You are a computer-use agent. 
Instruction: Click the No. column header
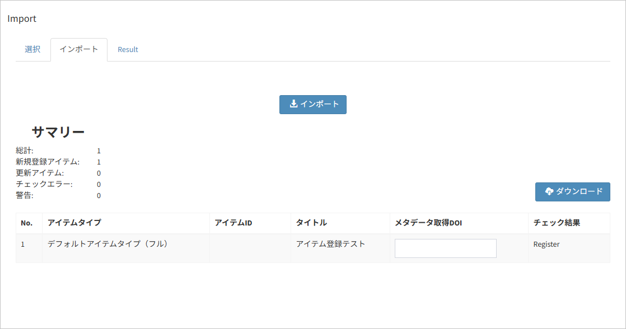(27, 223)
